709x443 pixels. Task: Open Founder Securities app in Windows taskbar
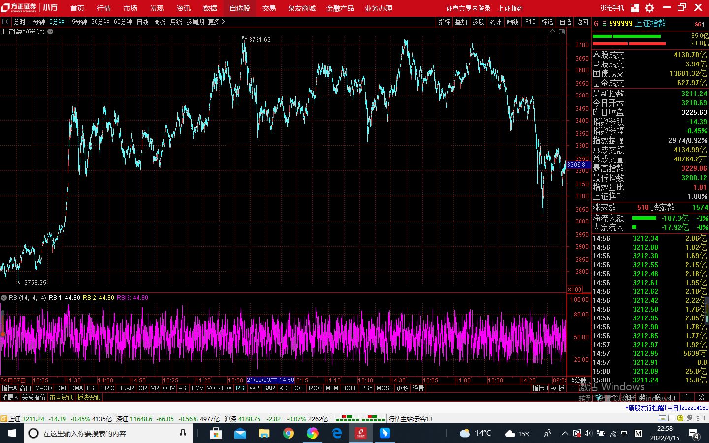(361, 433)
